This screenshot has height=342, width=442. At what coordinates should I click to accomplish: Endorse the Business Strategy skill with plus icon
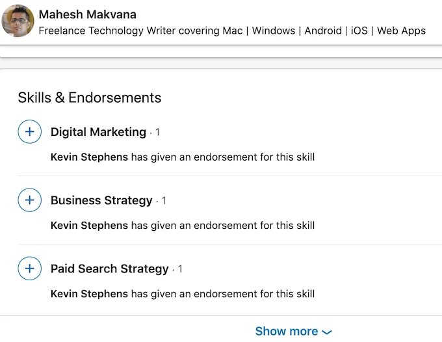[29, 200]
